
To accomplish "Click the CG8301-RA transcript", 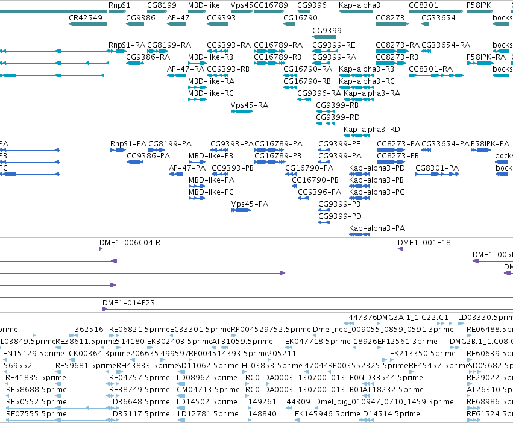I will (436, 75).
